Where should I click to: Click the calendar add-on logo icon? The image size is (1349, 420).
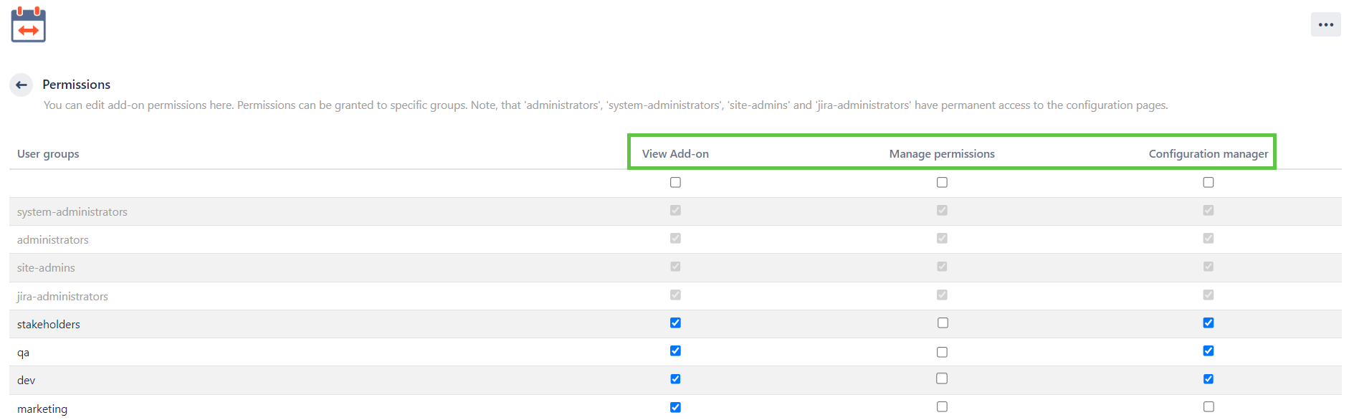29,25
